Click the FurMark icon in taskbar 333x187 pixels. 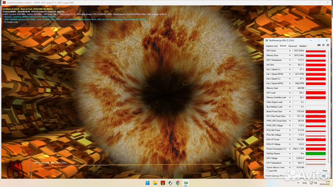[162, 183]
